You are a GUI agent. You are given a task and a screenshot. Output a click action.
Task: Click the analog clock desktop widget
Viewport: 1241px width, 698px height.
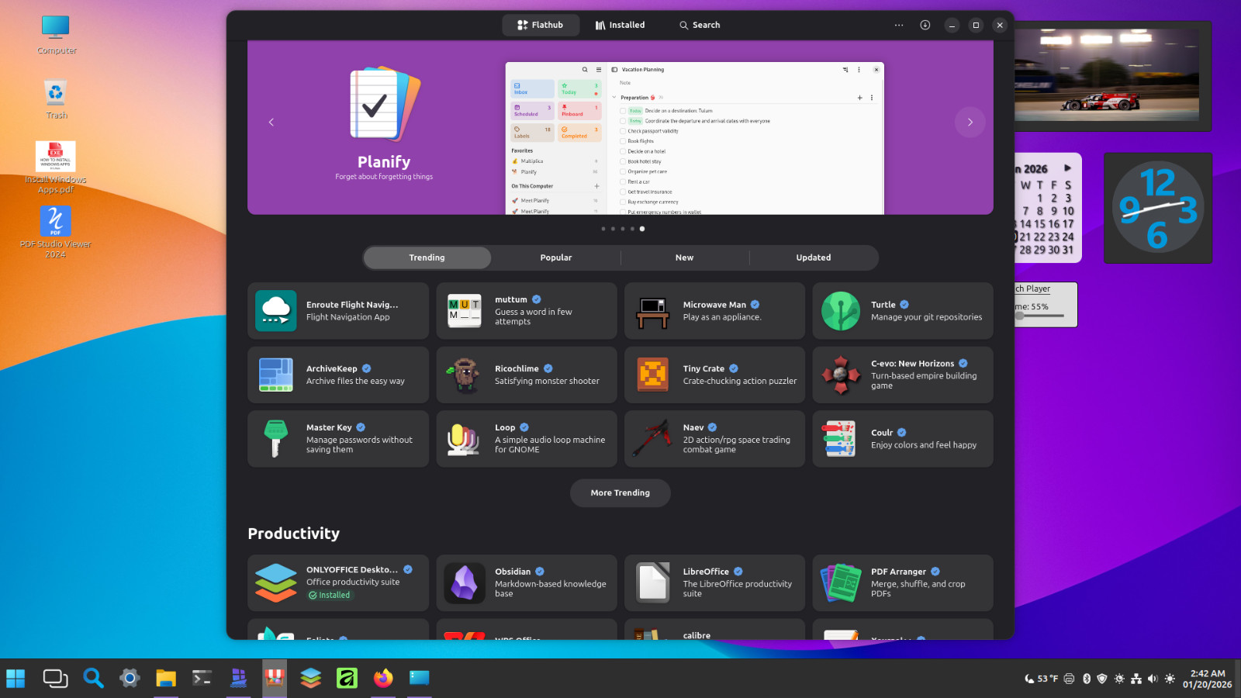pos(1158,208)
